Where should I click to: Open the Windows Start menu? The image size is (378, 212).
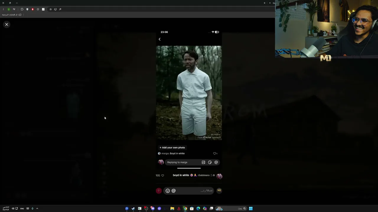click(x=251, y=208)
